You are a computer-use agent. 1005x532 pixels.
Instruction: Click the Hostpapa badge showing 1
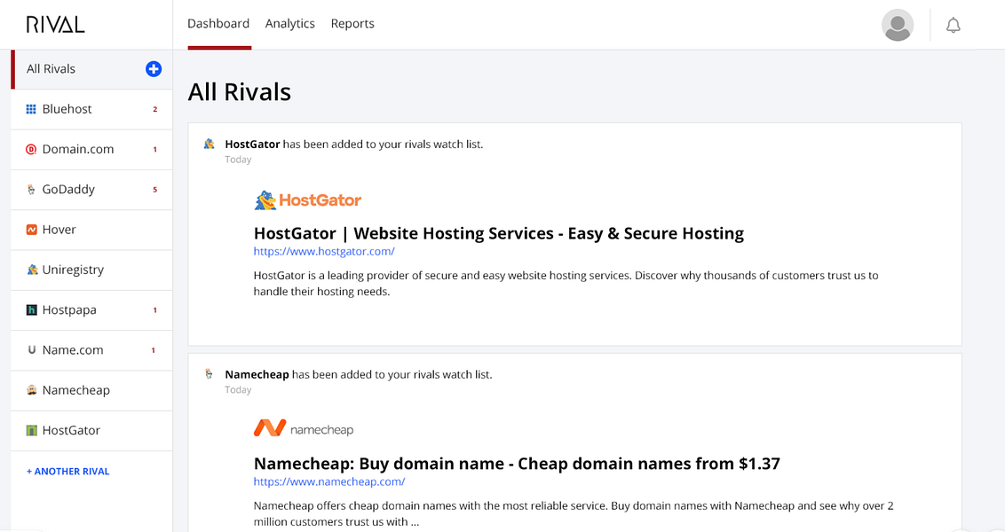[x=155, y=310]
